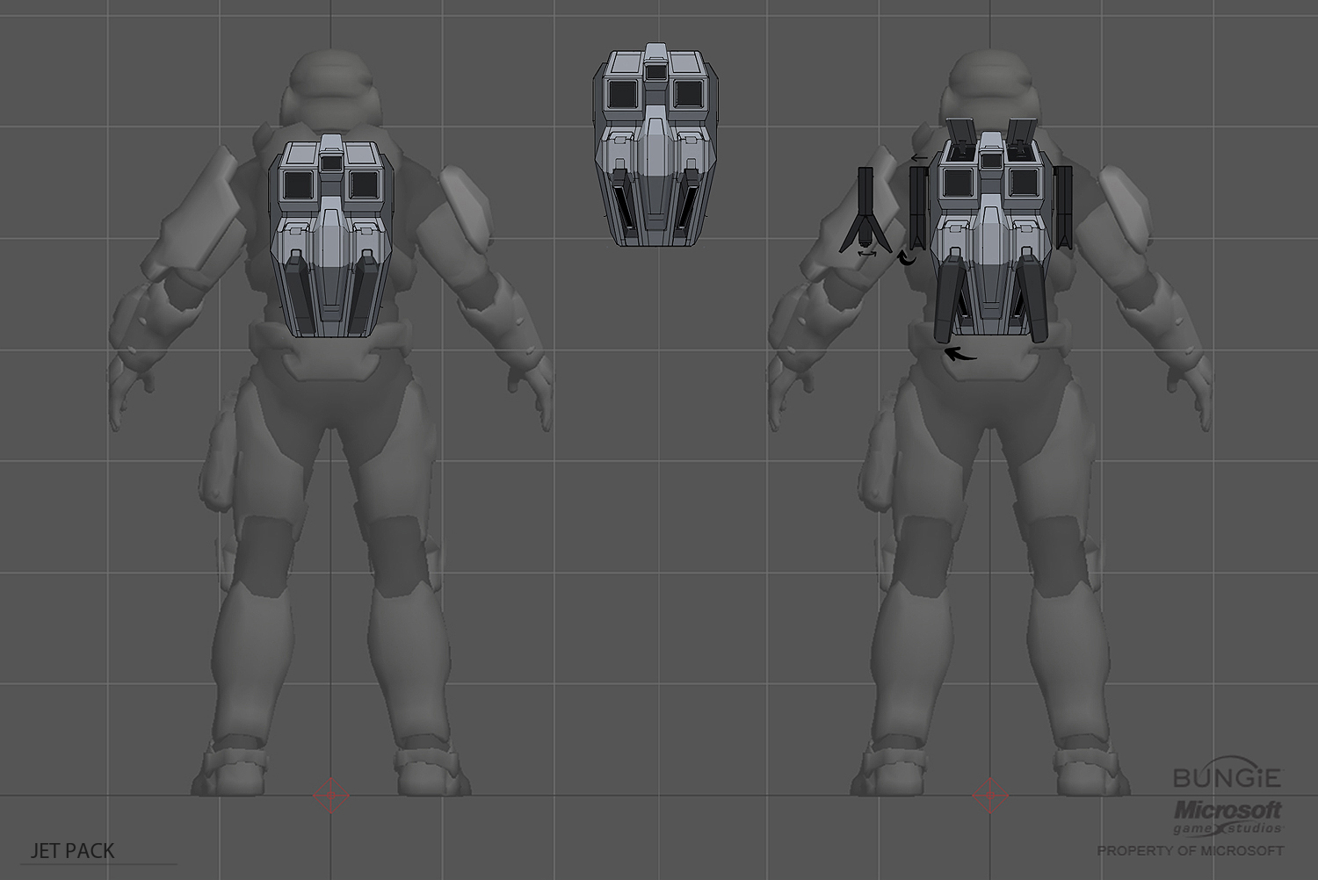Click curved rotation arrow beside the tripod thruster
The image size is (1318, 880).
[905, 257]
